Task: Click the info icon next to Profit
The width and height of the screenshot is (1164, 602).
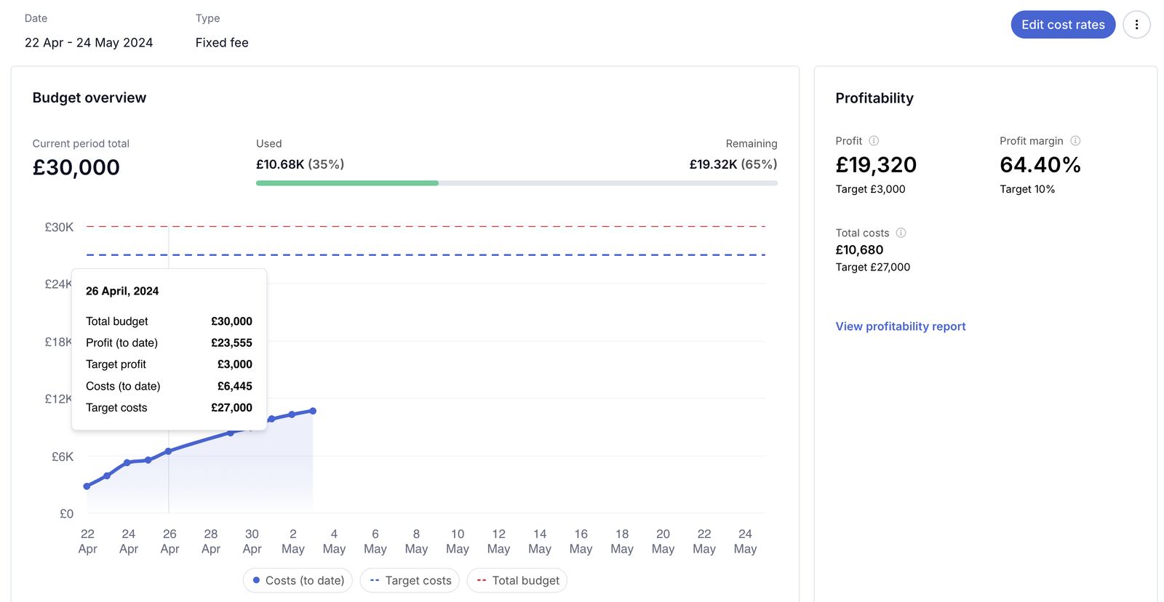Action: [874, 141]
